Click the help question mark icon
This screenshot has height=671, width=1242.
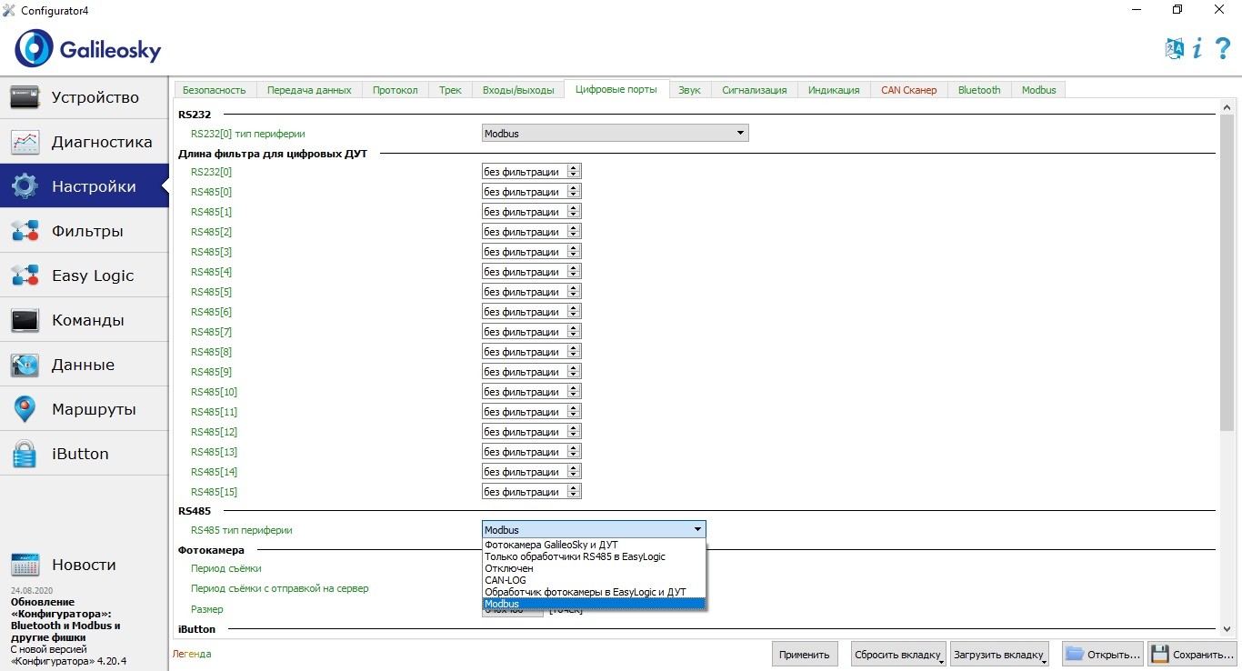[x=1222, y=49]
